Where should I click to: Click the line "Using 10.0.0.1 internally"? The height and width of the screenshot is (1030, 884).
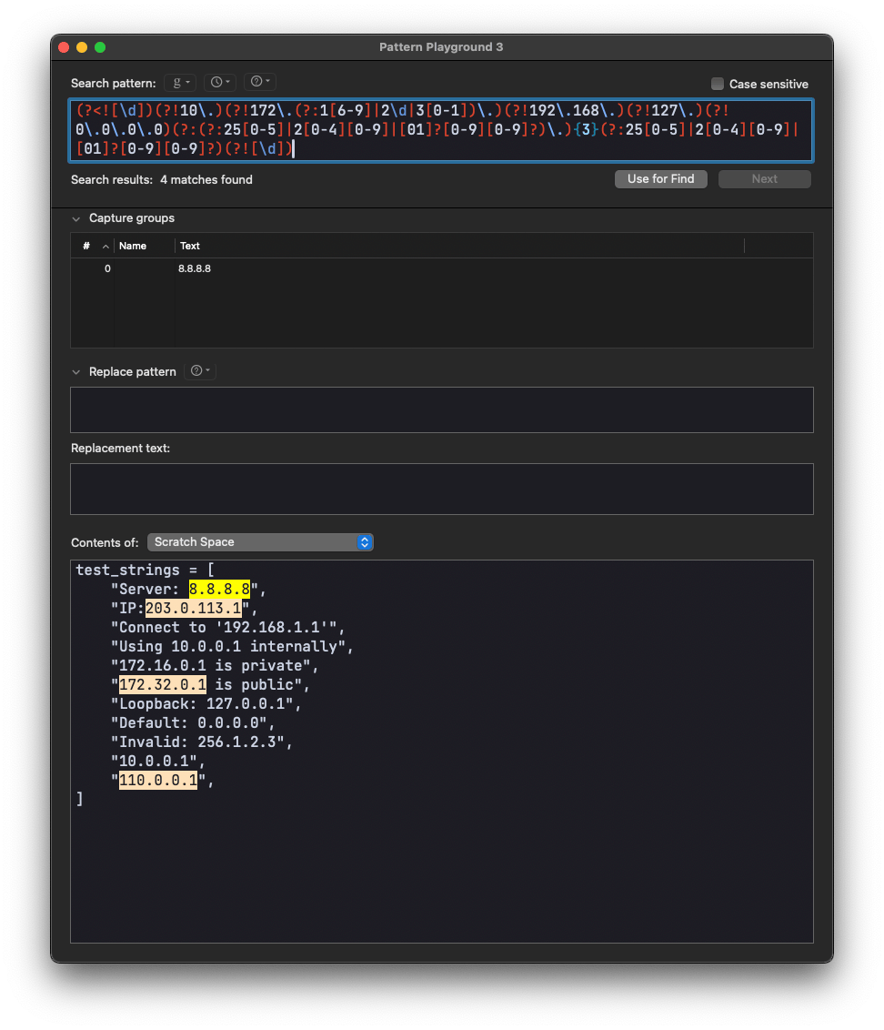tap(232, 646)
